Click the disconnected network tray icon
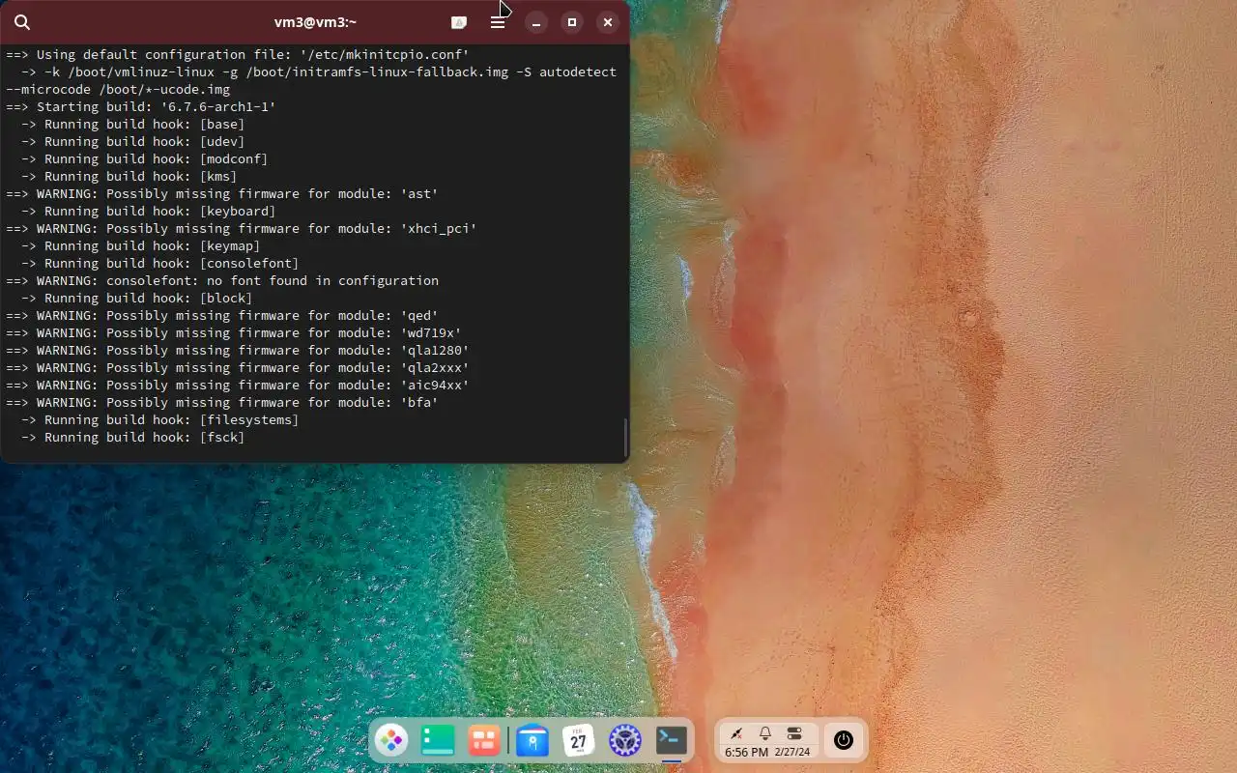Viewport: 1237px width, 773px height. pyautogui.click(x=736, y=734)
